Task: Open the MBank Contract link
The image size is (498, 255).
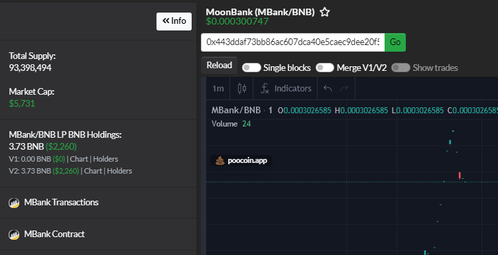Action: (54, 234)
